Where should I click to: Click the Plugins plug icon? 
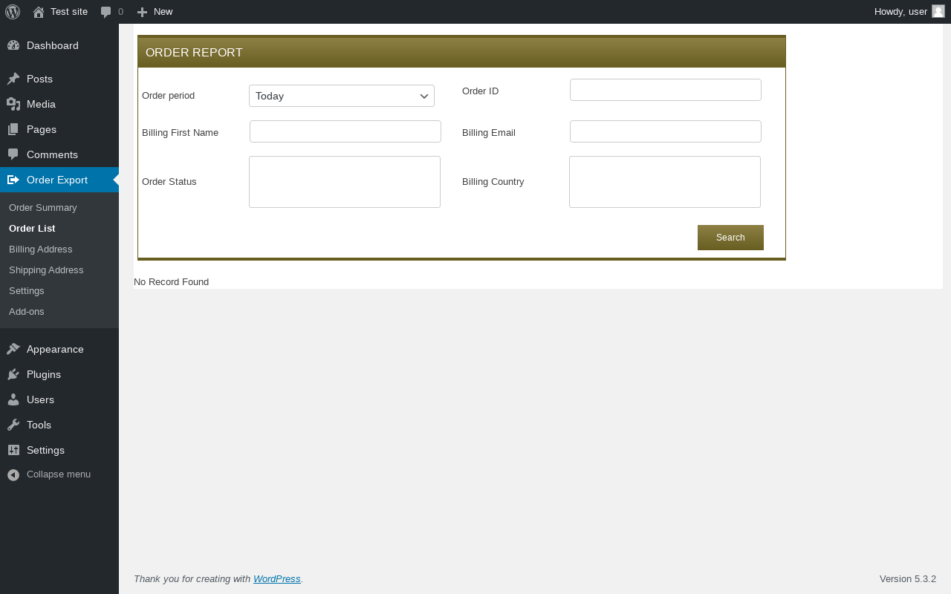13,374
